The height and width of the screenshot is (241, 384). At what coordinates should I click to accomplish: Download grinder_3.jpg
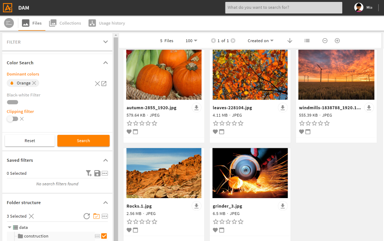(283, 206)
